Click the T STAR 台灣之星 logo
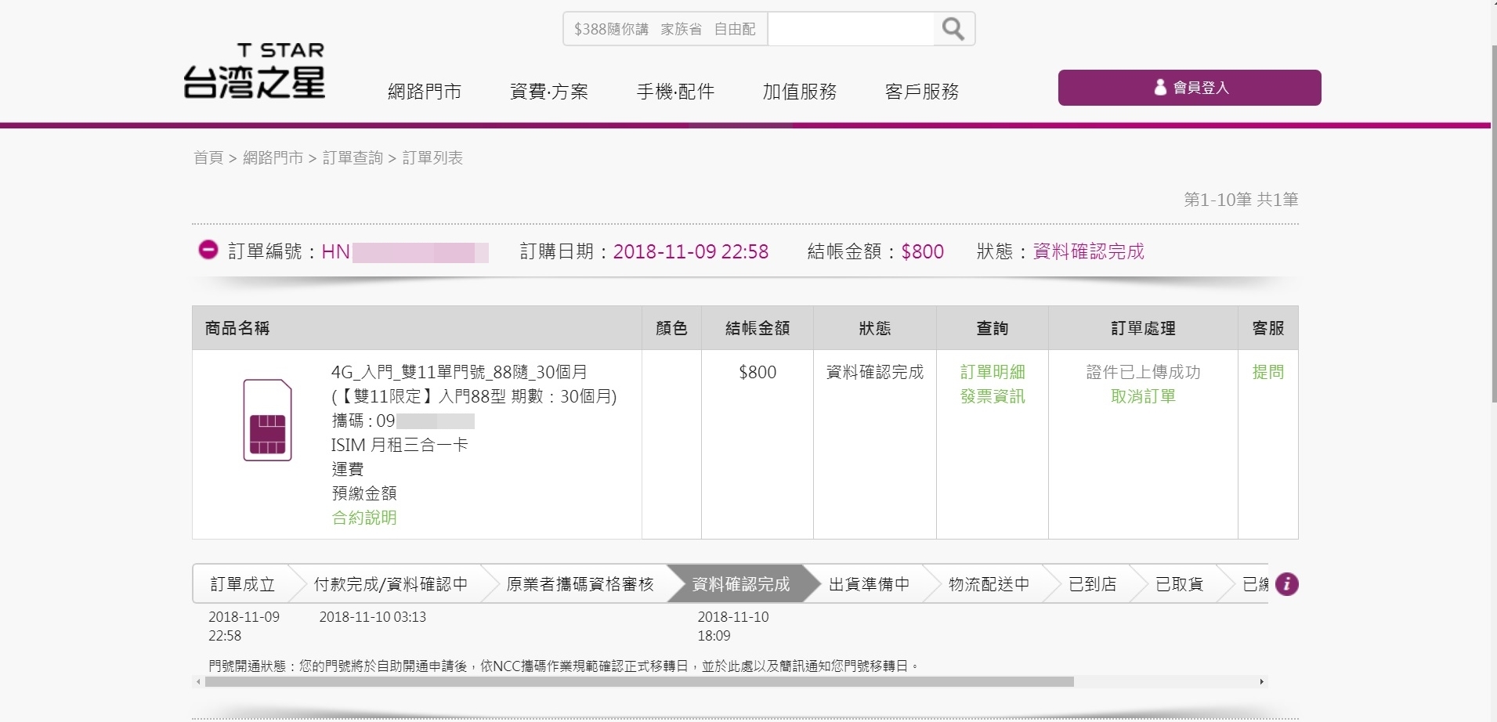The height and width of the screenshot is (722, 1497). 254,70
